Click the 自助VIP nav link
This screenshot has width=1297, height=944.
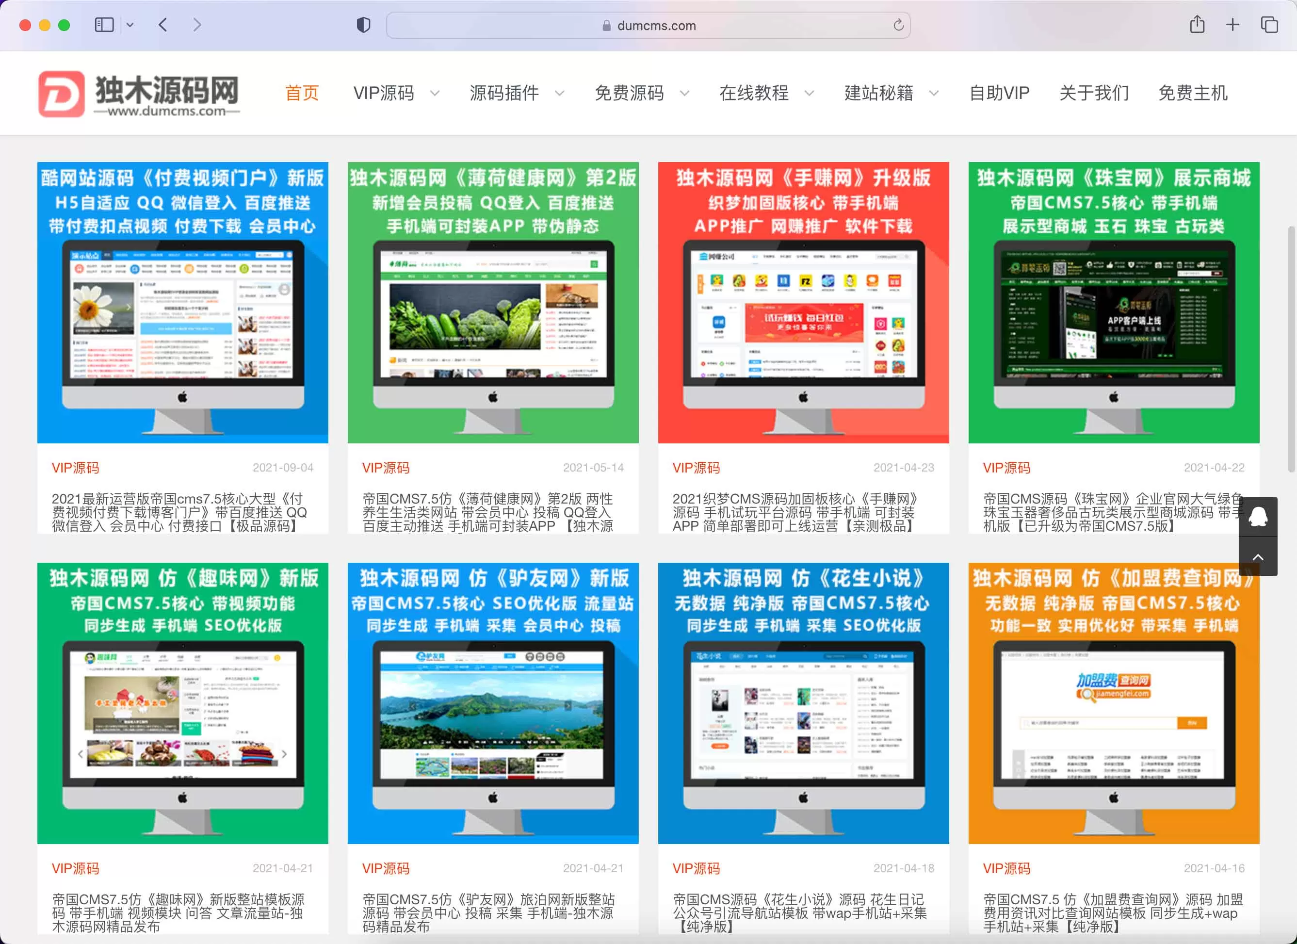point(999,93)
